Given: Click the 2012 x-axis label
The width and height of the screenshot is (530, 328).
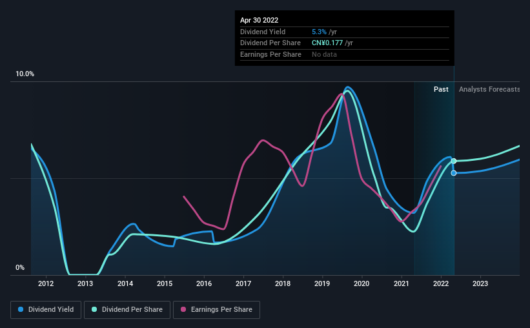Looking at the screenshot, I should (46, 283).
